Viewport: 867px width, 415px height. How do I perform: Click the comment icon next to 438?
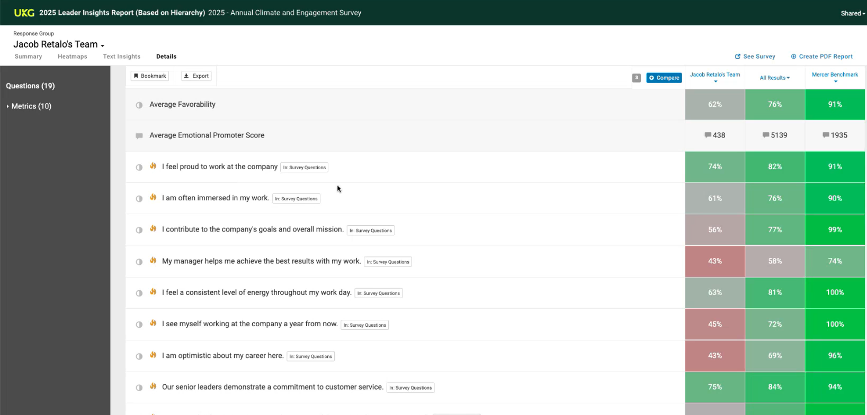708,135
